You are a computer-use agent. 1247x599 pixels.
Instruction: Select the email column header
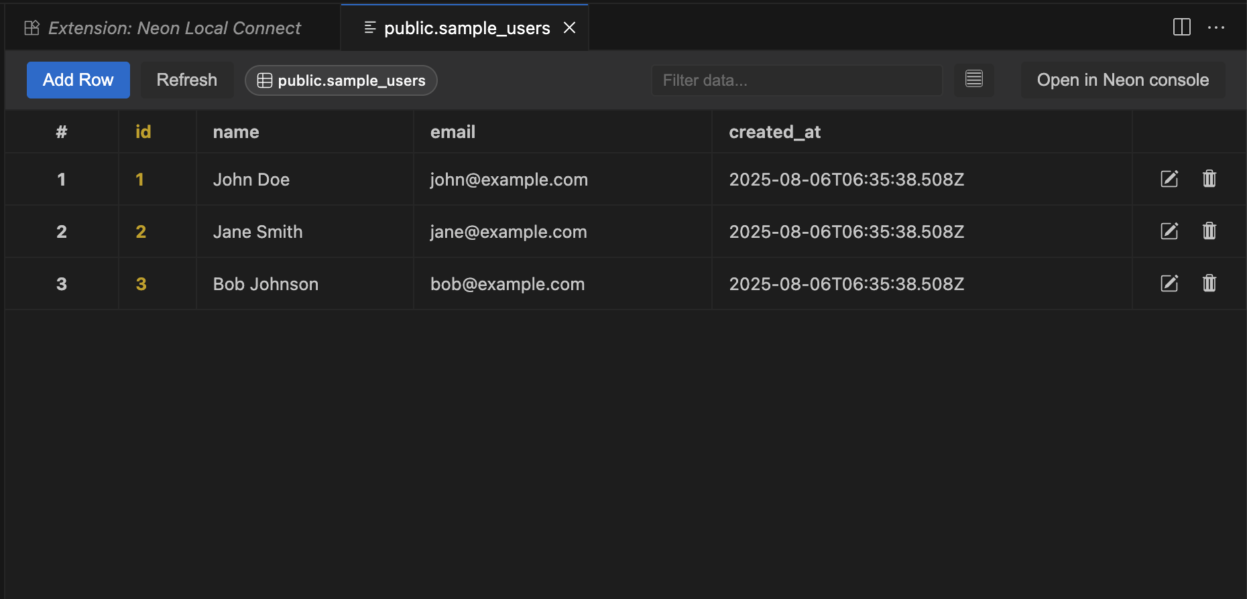coord(453,131)
